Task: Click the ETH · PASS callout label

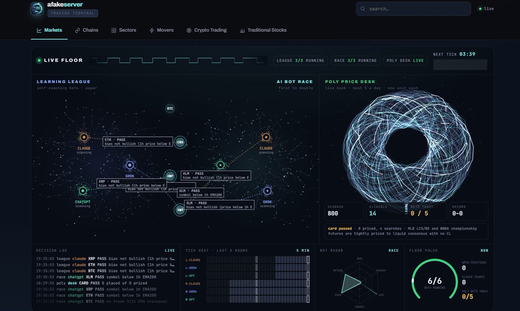Action: 138,142
